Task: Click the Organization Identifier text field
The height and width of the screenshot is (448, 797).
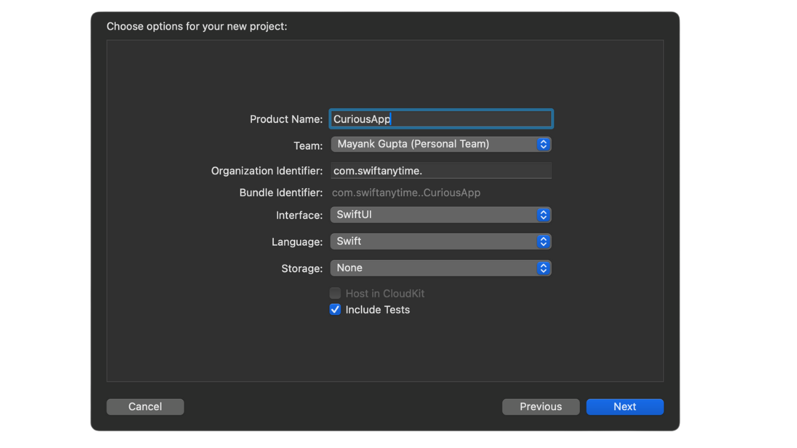Action: [441, 170]
